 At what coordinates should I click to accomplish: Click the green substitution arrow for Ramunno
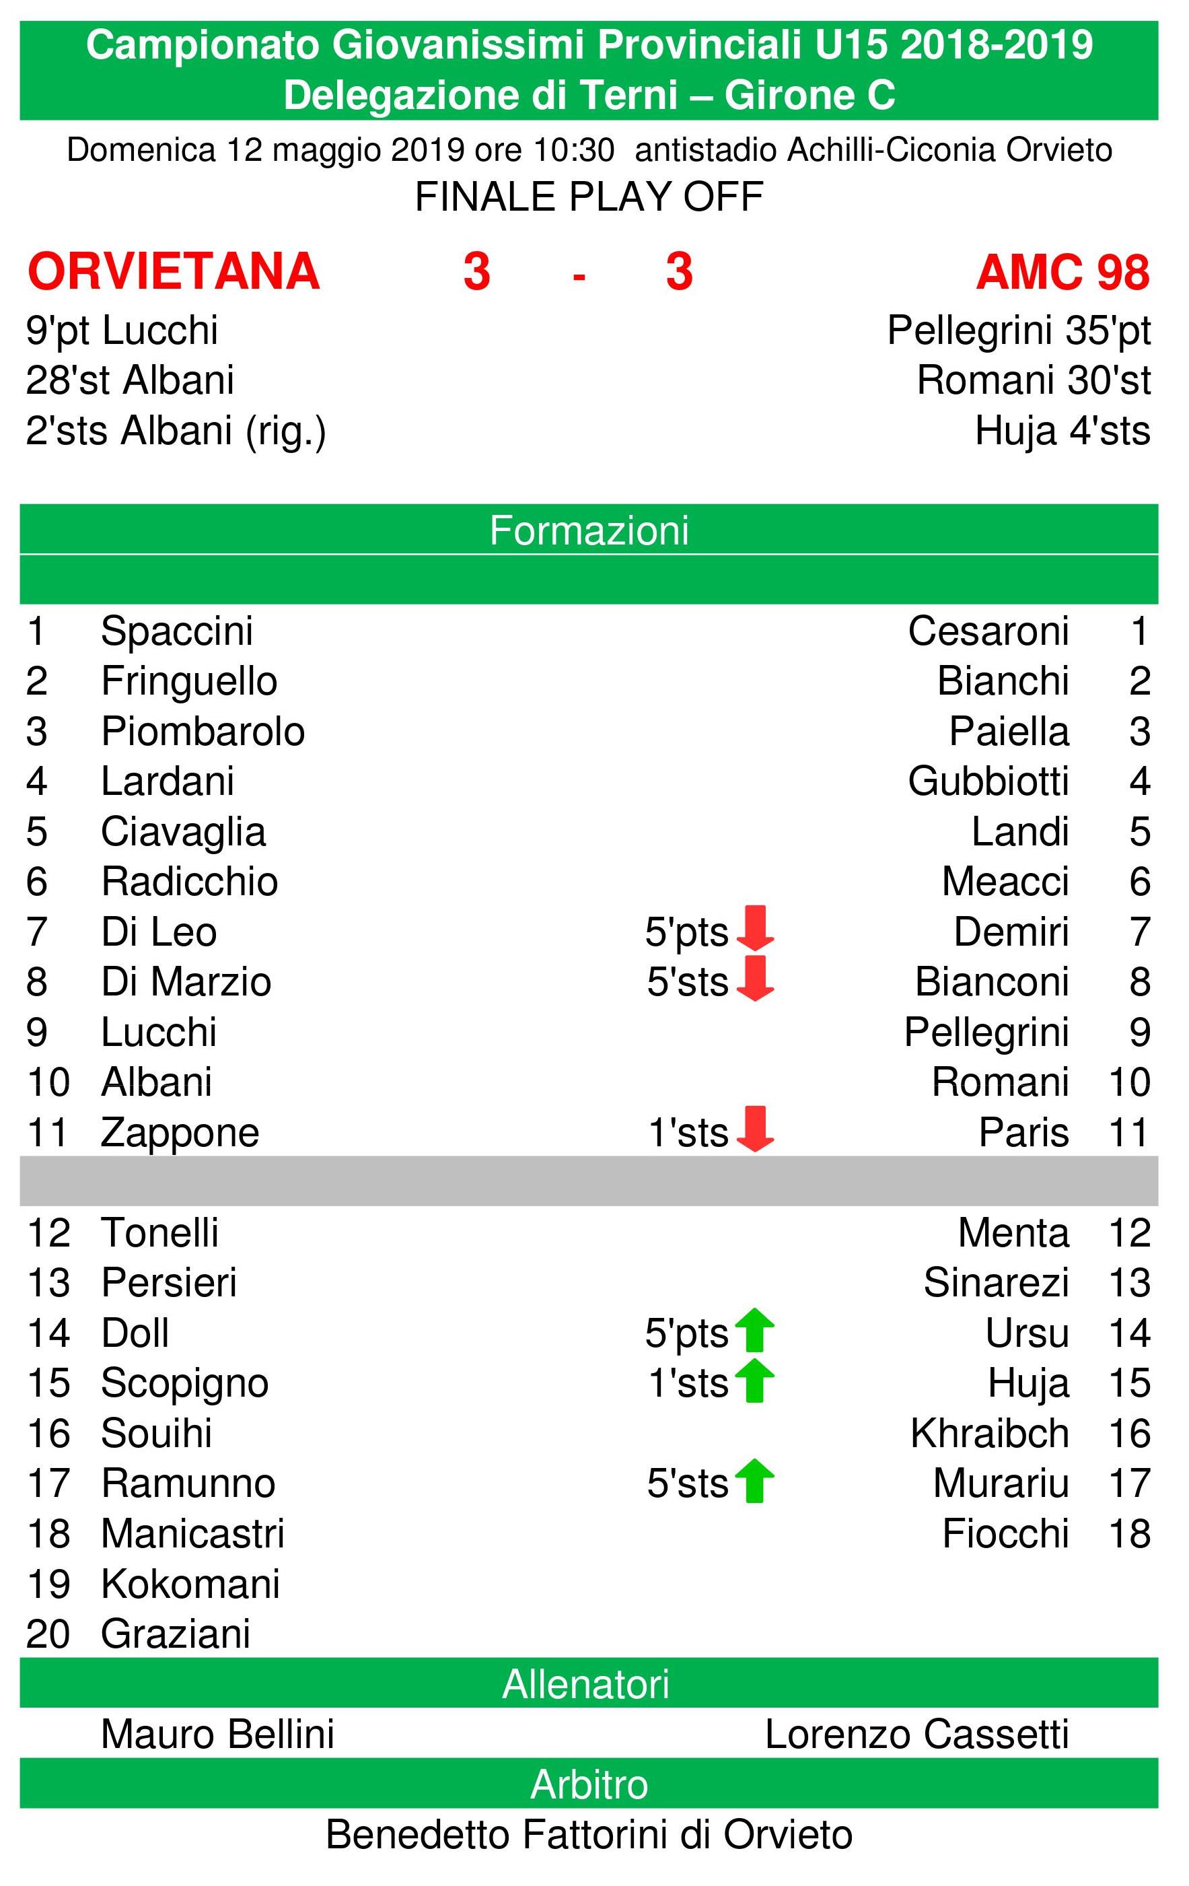click(x=754, y=1480)
